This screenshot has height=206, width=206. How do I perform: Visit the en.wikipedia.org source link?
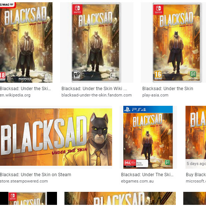click(15, 95)
